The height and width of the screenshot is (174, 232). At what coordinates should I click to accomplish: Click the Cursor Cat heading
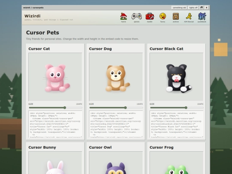coord(39,49)
